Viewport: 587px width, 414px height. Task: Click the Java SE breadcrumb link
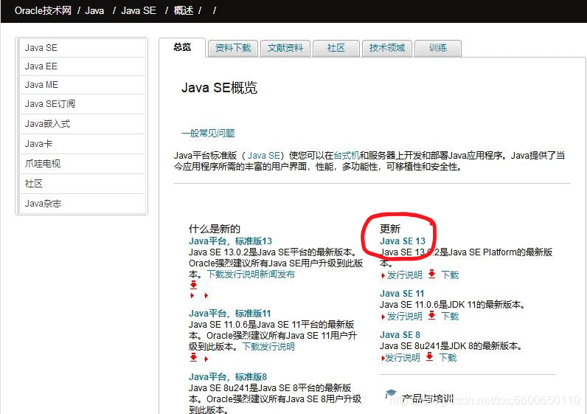(x=139, y=10)
